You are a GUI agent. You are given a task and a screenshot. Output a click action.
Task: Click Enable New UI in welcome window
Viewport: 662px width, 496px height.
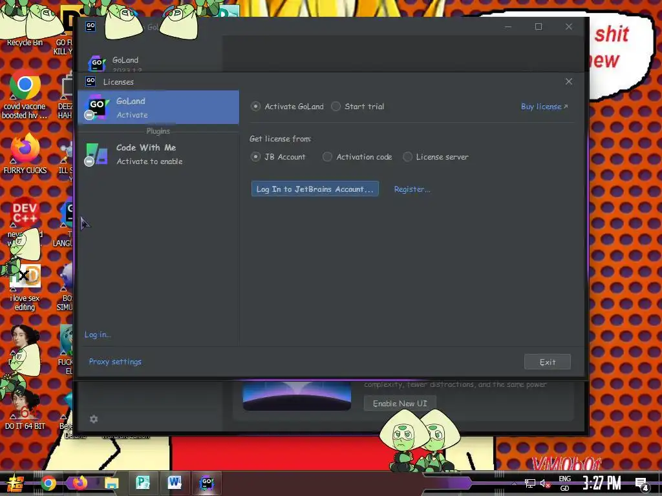400,404
